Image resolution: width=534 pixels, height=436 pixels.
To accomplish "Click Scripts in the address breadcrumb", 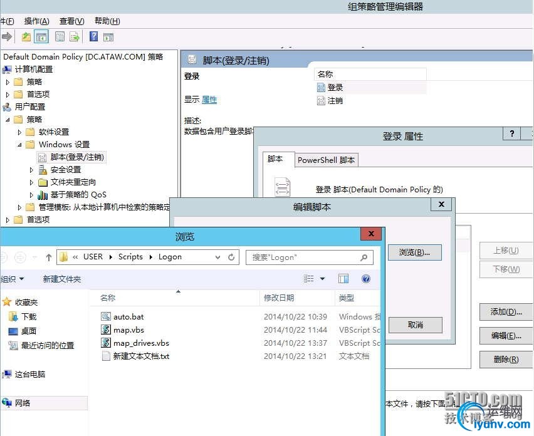I will [130, 257].
